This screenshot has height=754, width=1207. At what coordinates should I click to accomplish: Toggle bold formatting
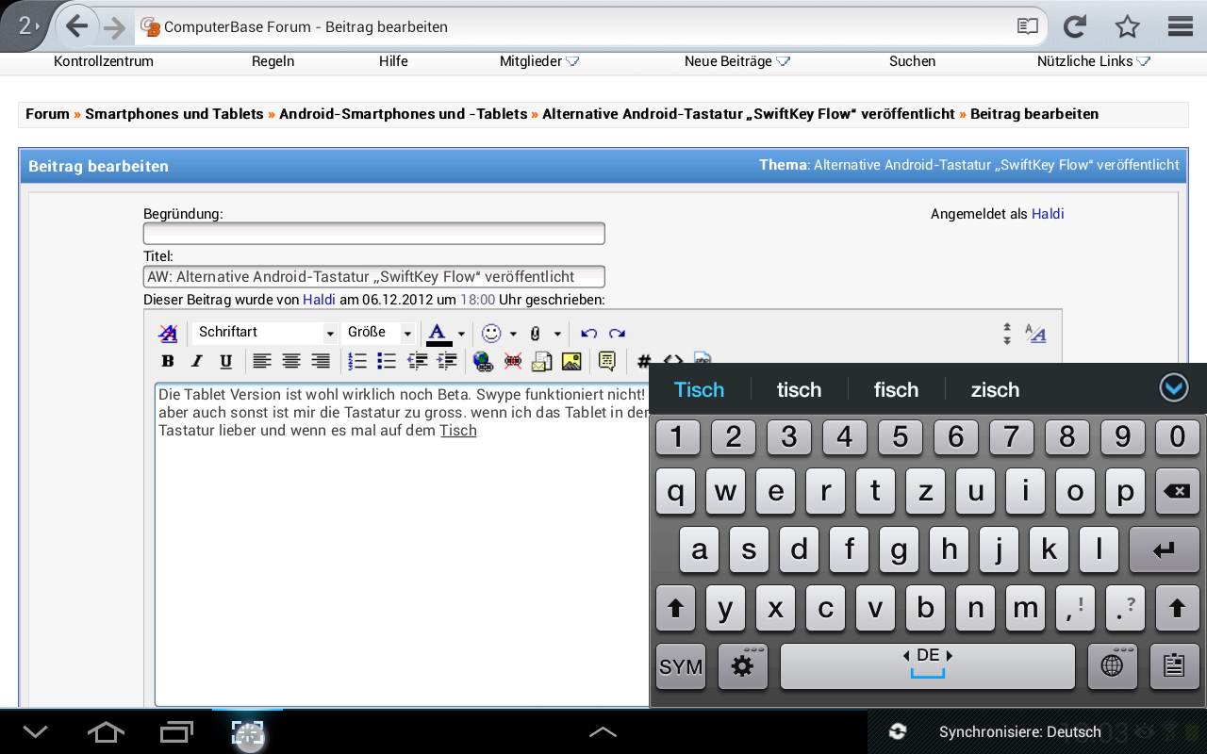(x=168, y=361)
